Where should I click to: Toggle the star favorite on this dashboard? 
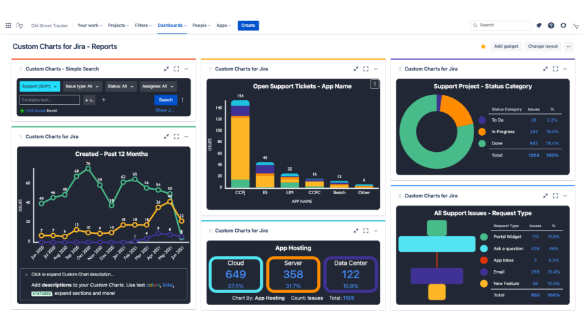coord(483,46)
